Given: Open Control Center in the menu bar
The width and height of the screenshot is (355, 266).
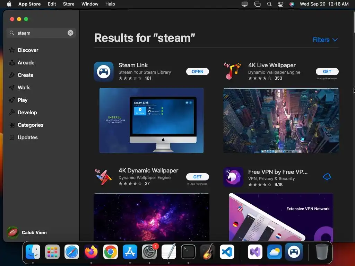Looking at the screenshot, I should (281, 4).
